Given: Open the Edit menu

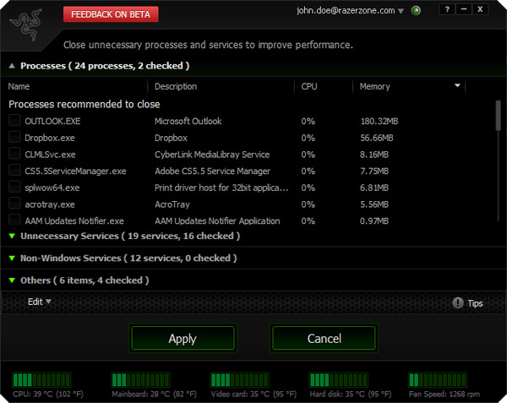Looking at the screenshot, I should [39, 302].
